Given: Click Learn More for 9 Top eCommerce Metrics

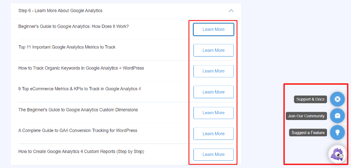Looking at the screenshot, I should click(x=213, y=92).
